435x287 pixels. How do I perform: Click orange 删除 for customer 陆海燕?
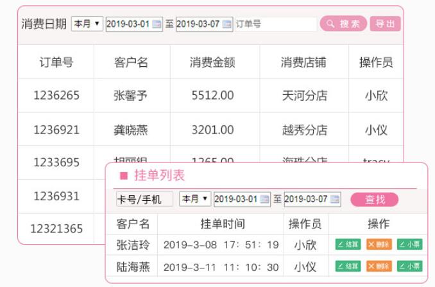(x=379, y=266)
